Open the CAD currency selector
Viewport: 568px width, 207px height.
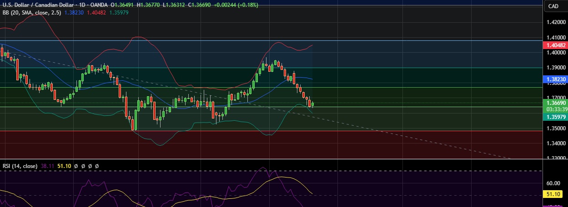click(x=553, y=6)
